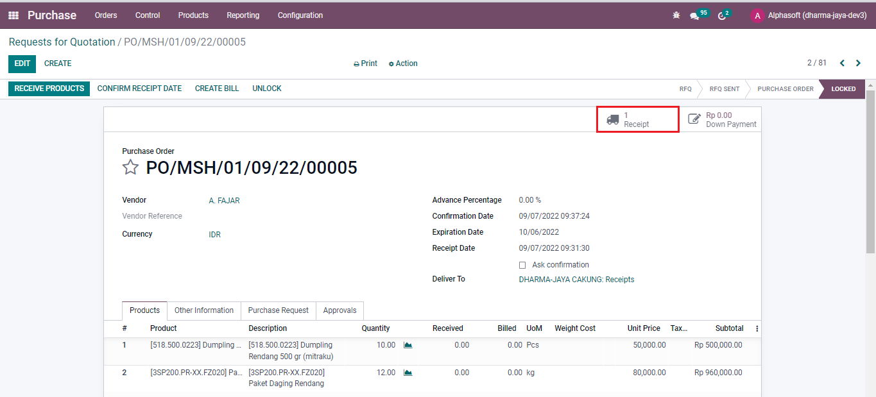
Task: Open the column options kebab icon
Action: click(x=757, y=328)
